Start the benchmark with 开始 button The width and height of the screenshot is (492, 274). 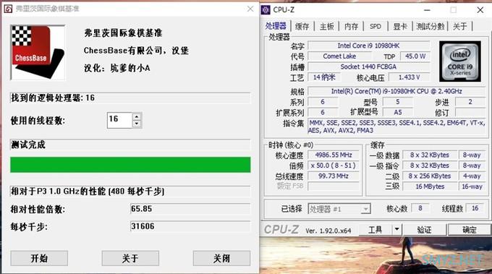tap(39, 258)
